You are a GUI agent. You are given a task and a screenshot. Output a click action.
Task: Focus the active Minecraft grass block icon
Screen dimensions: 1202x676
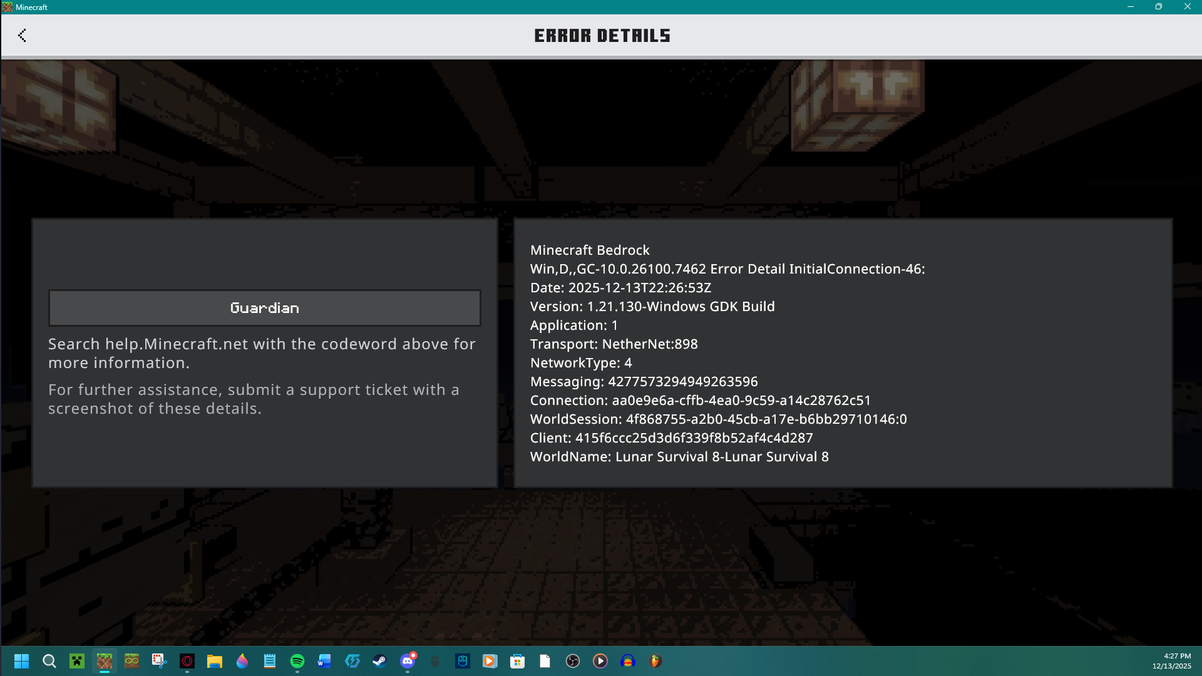point(105,661)
